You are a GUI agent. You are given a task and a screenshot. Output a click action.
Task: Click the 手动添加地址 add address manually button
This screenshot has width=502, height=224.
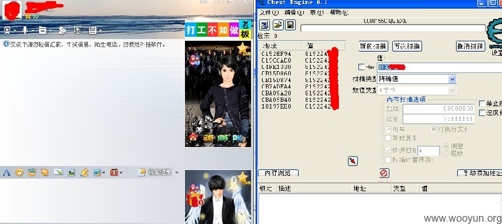[479, 173]
